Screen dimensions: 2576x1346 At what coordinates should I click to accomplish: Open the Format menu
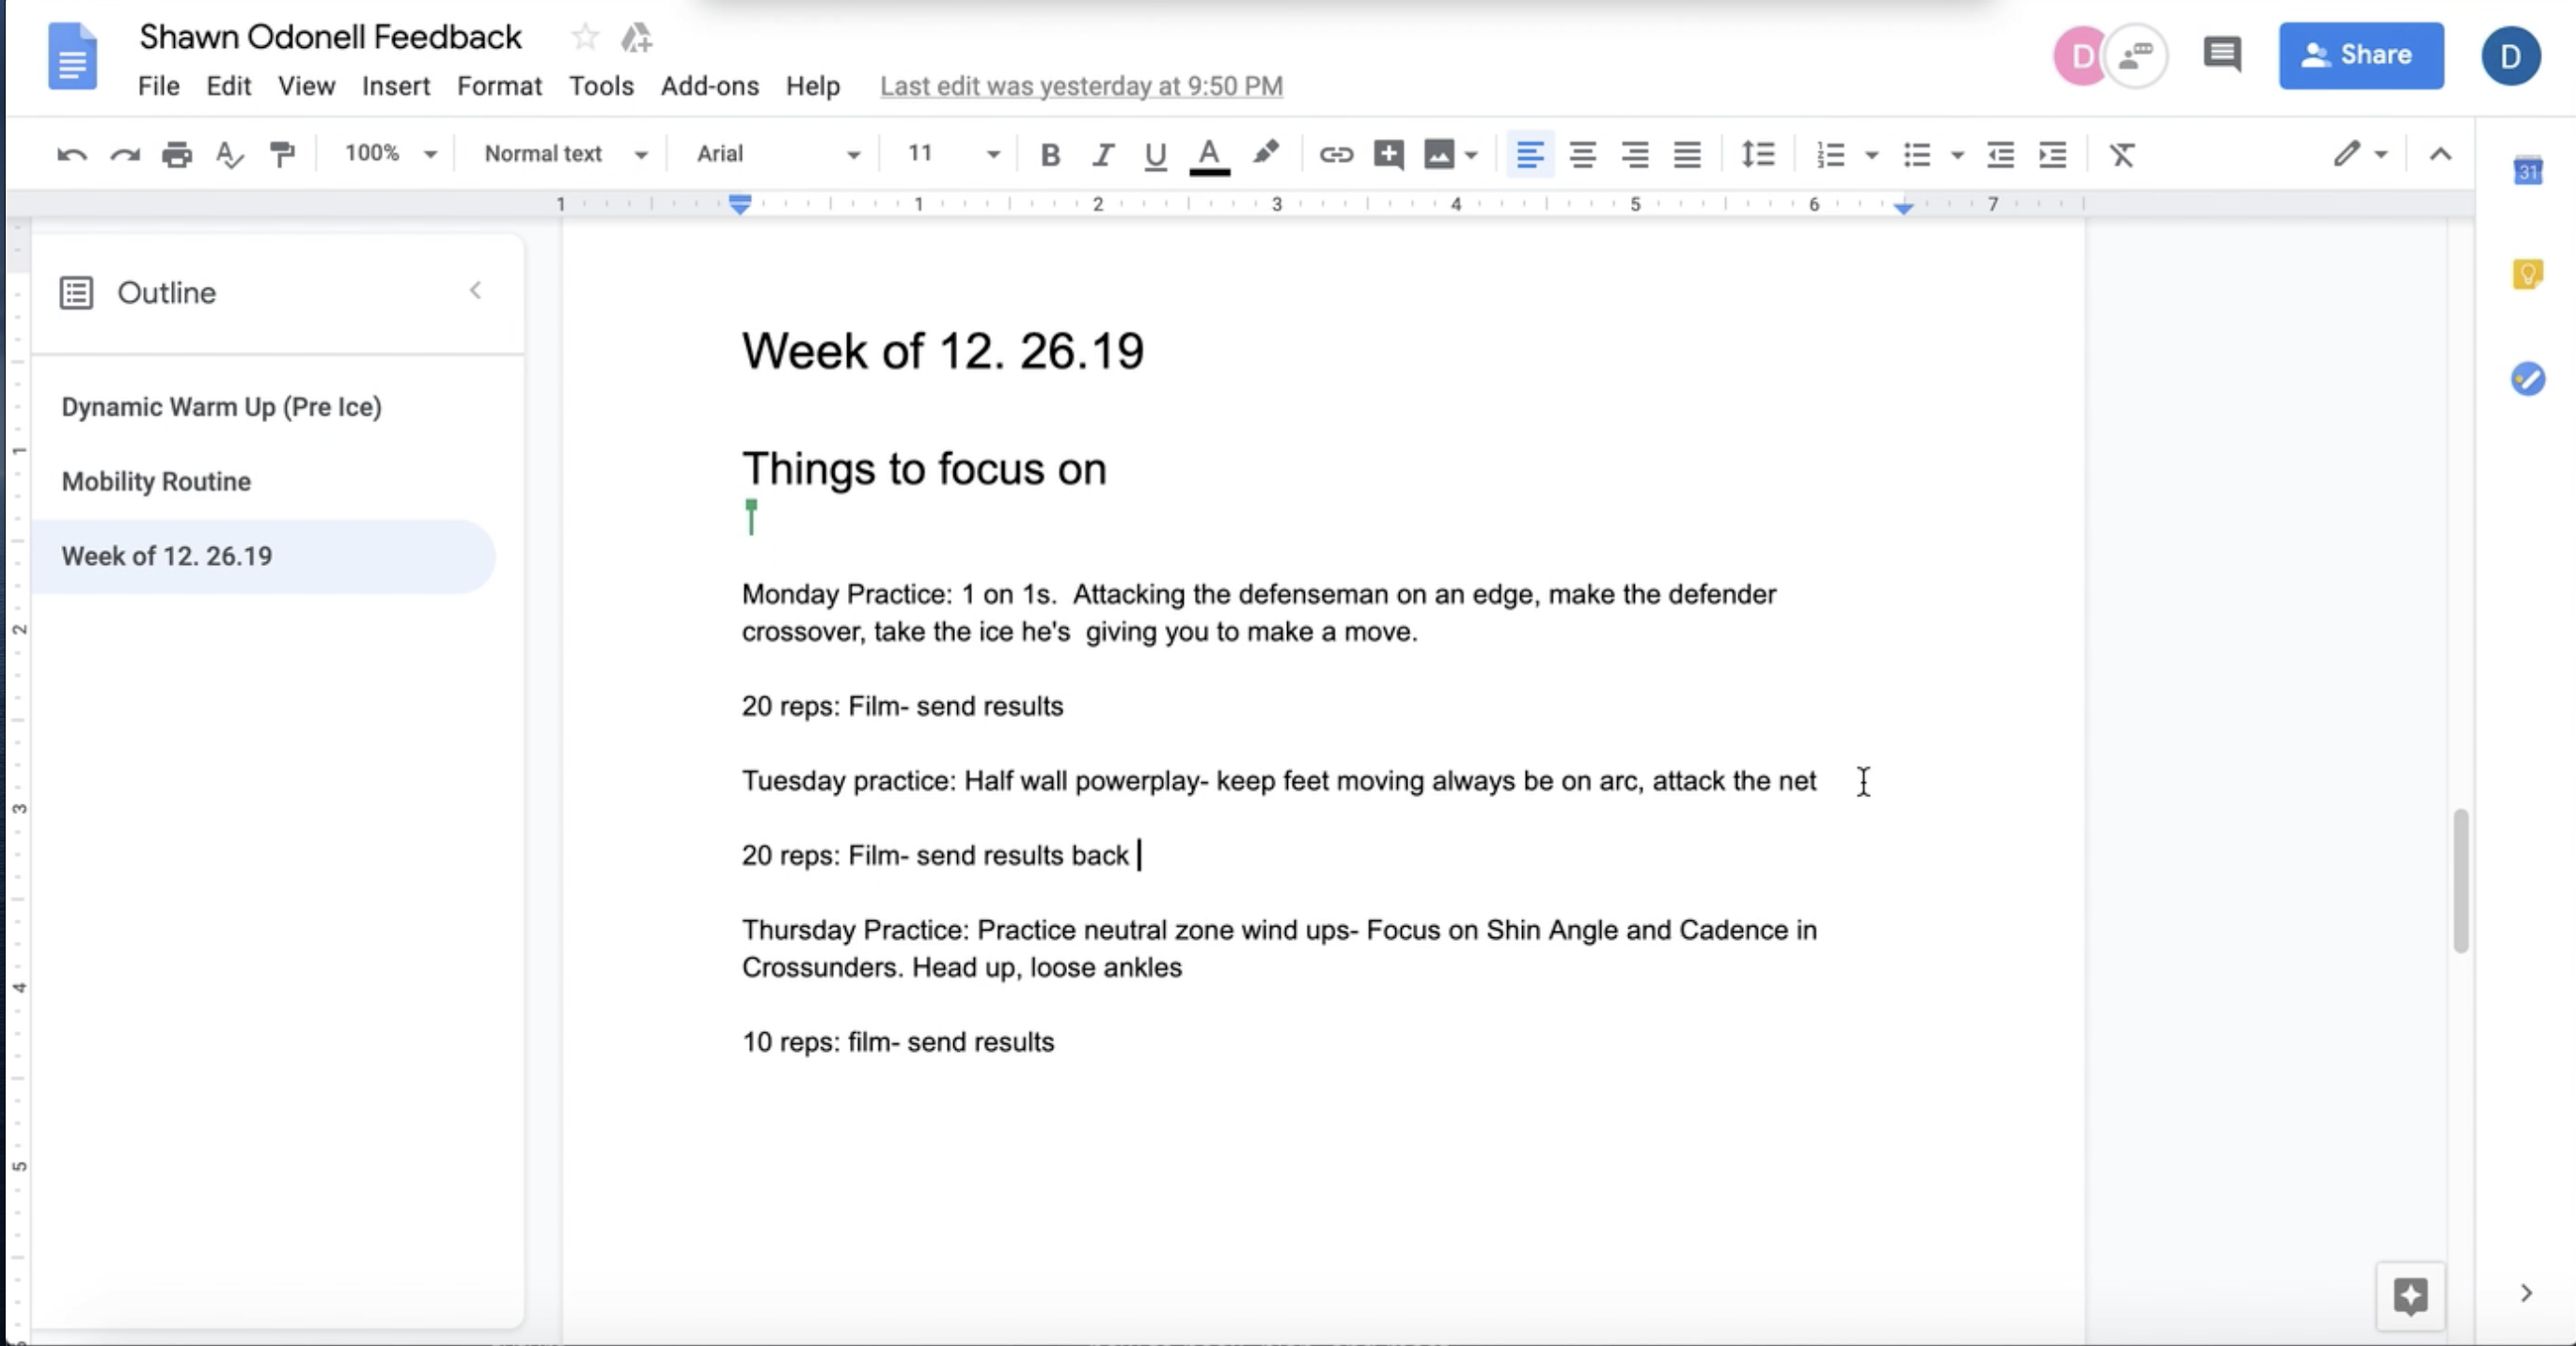click(x=499, y=86)
